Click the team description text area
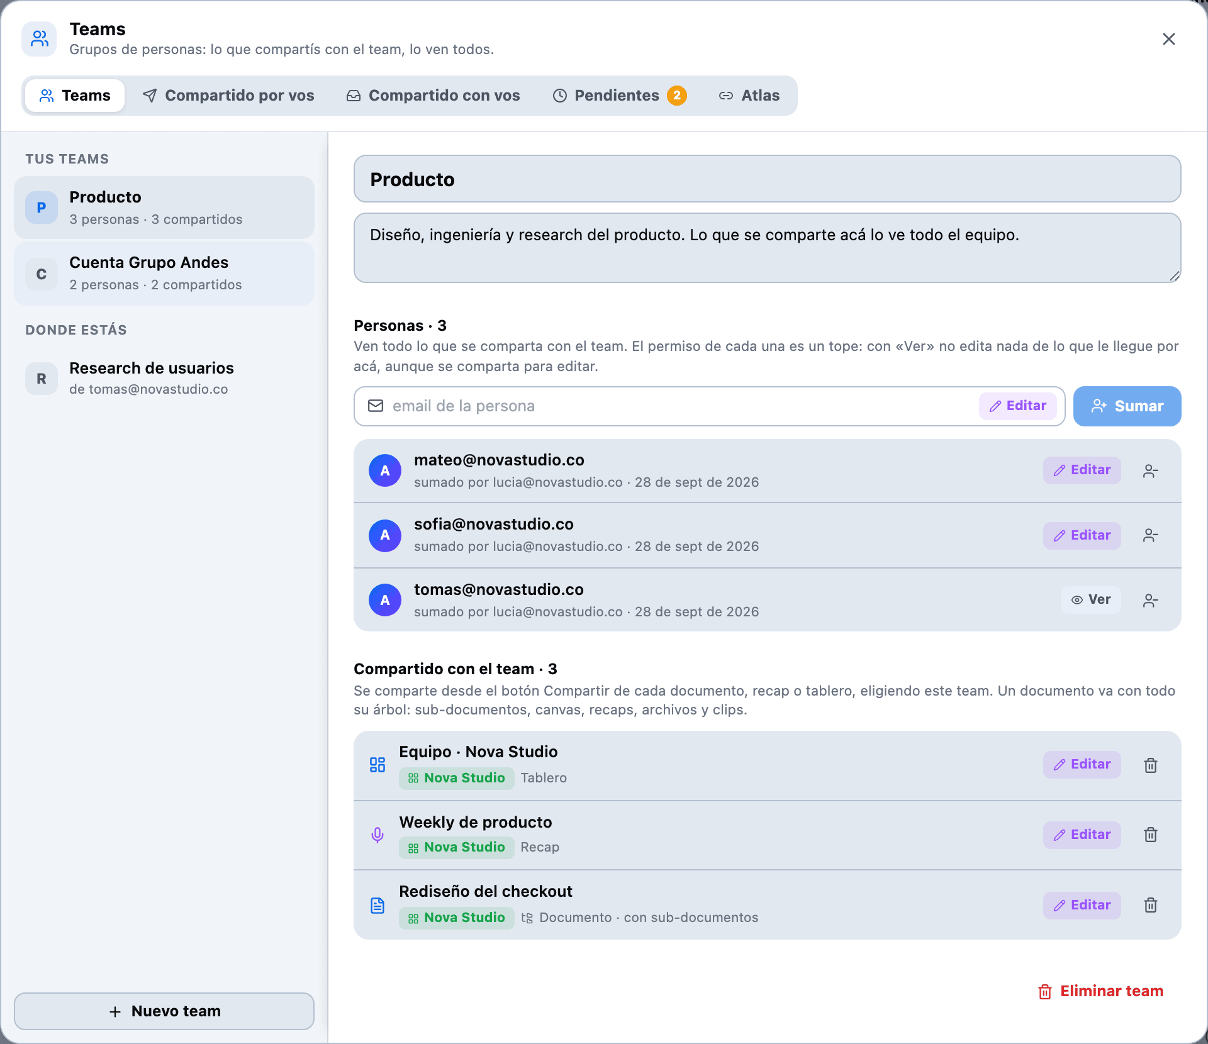This screenshot has width=1208, height=1044. tap(767, 248)
